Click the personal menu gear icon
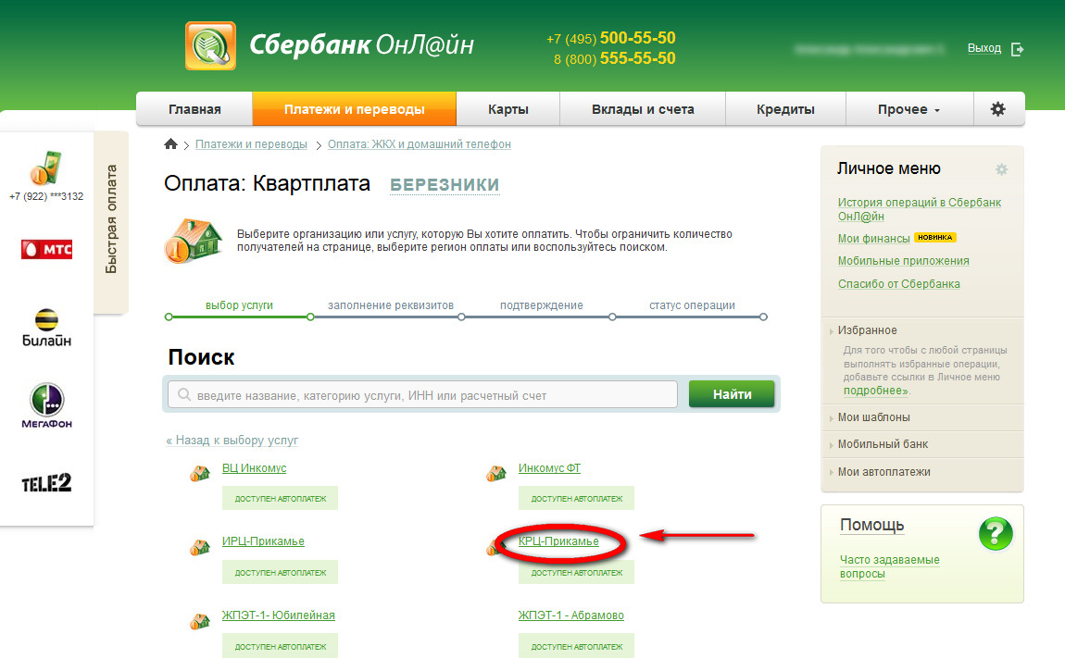Image resolution: width=1065 pixels, height=671 pixels. coord(1001,169)
